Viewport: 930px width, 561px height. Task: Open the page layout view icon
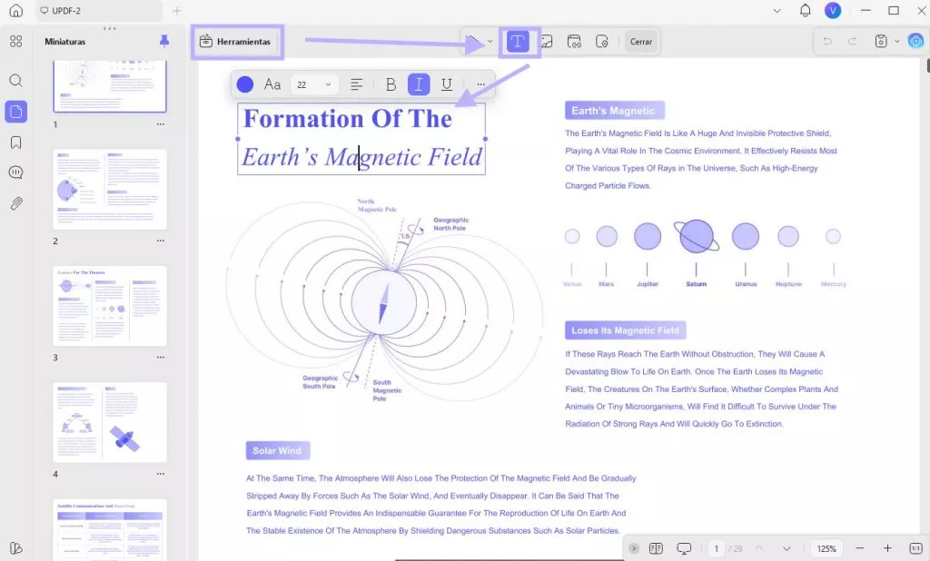pyautogui.click(x=656, y=548)
